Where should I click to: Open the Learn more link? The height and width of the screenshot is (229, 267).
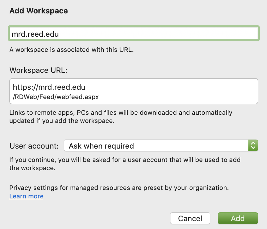coord(26,196)
